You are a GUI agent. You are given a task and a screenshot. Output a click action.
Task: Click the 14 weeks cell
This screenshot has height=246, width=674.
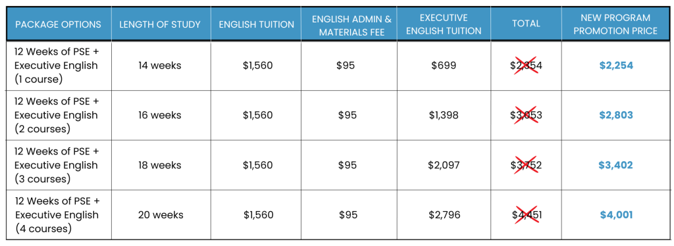[x=160, y=66]
